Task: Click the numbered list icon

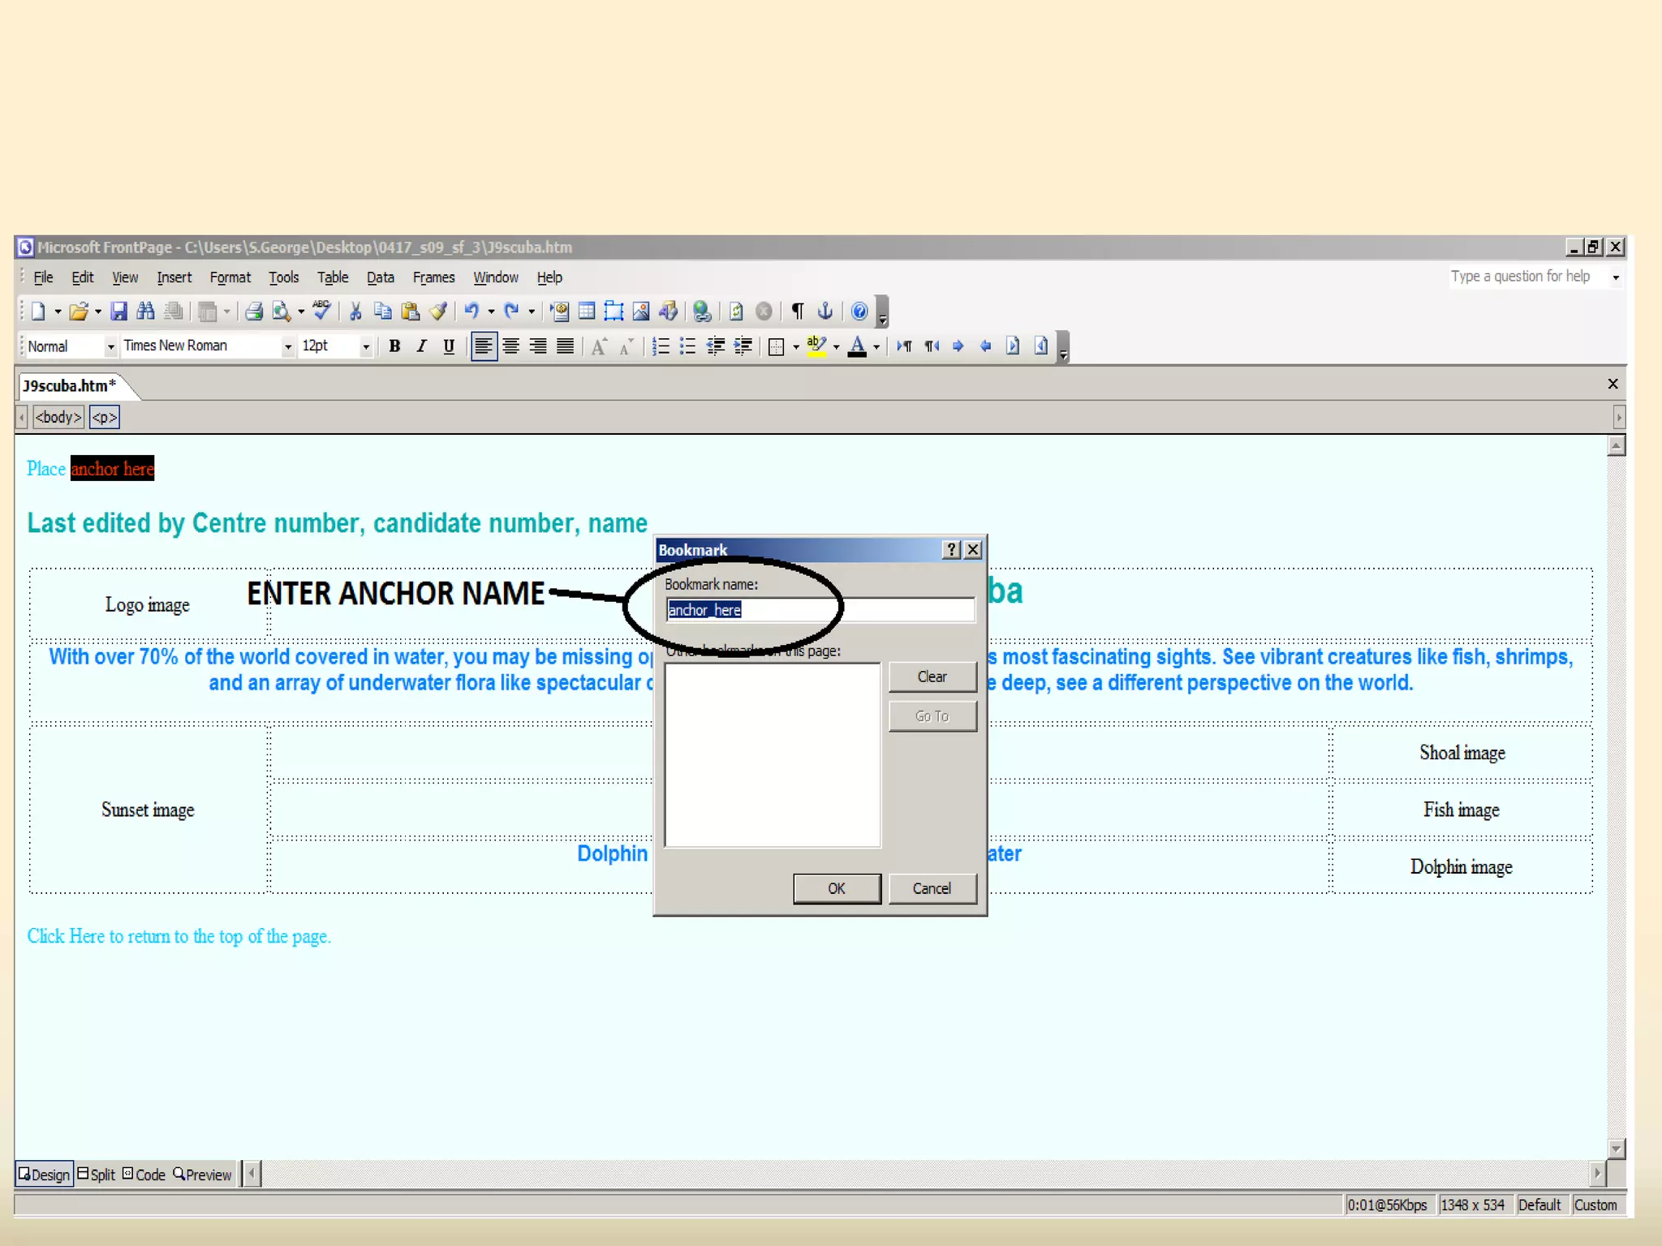Action: [x=661, y=347]
